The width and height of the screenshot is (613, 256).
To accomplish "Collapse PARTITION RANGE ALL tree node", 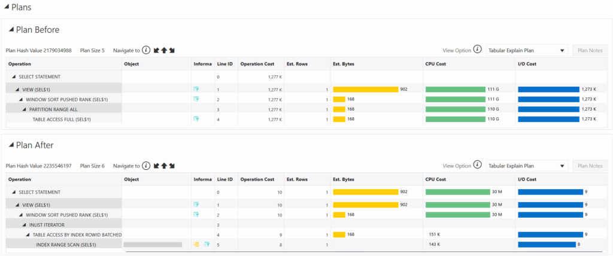I will 26,109.
